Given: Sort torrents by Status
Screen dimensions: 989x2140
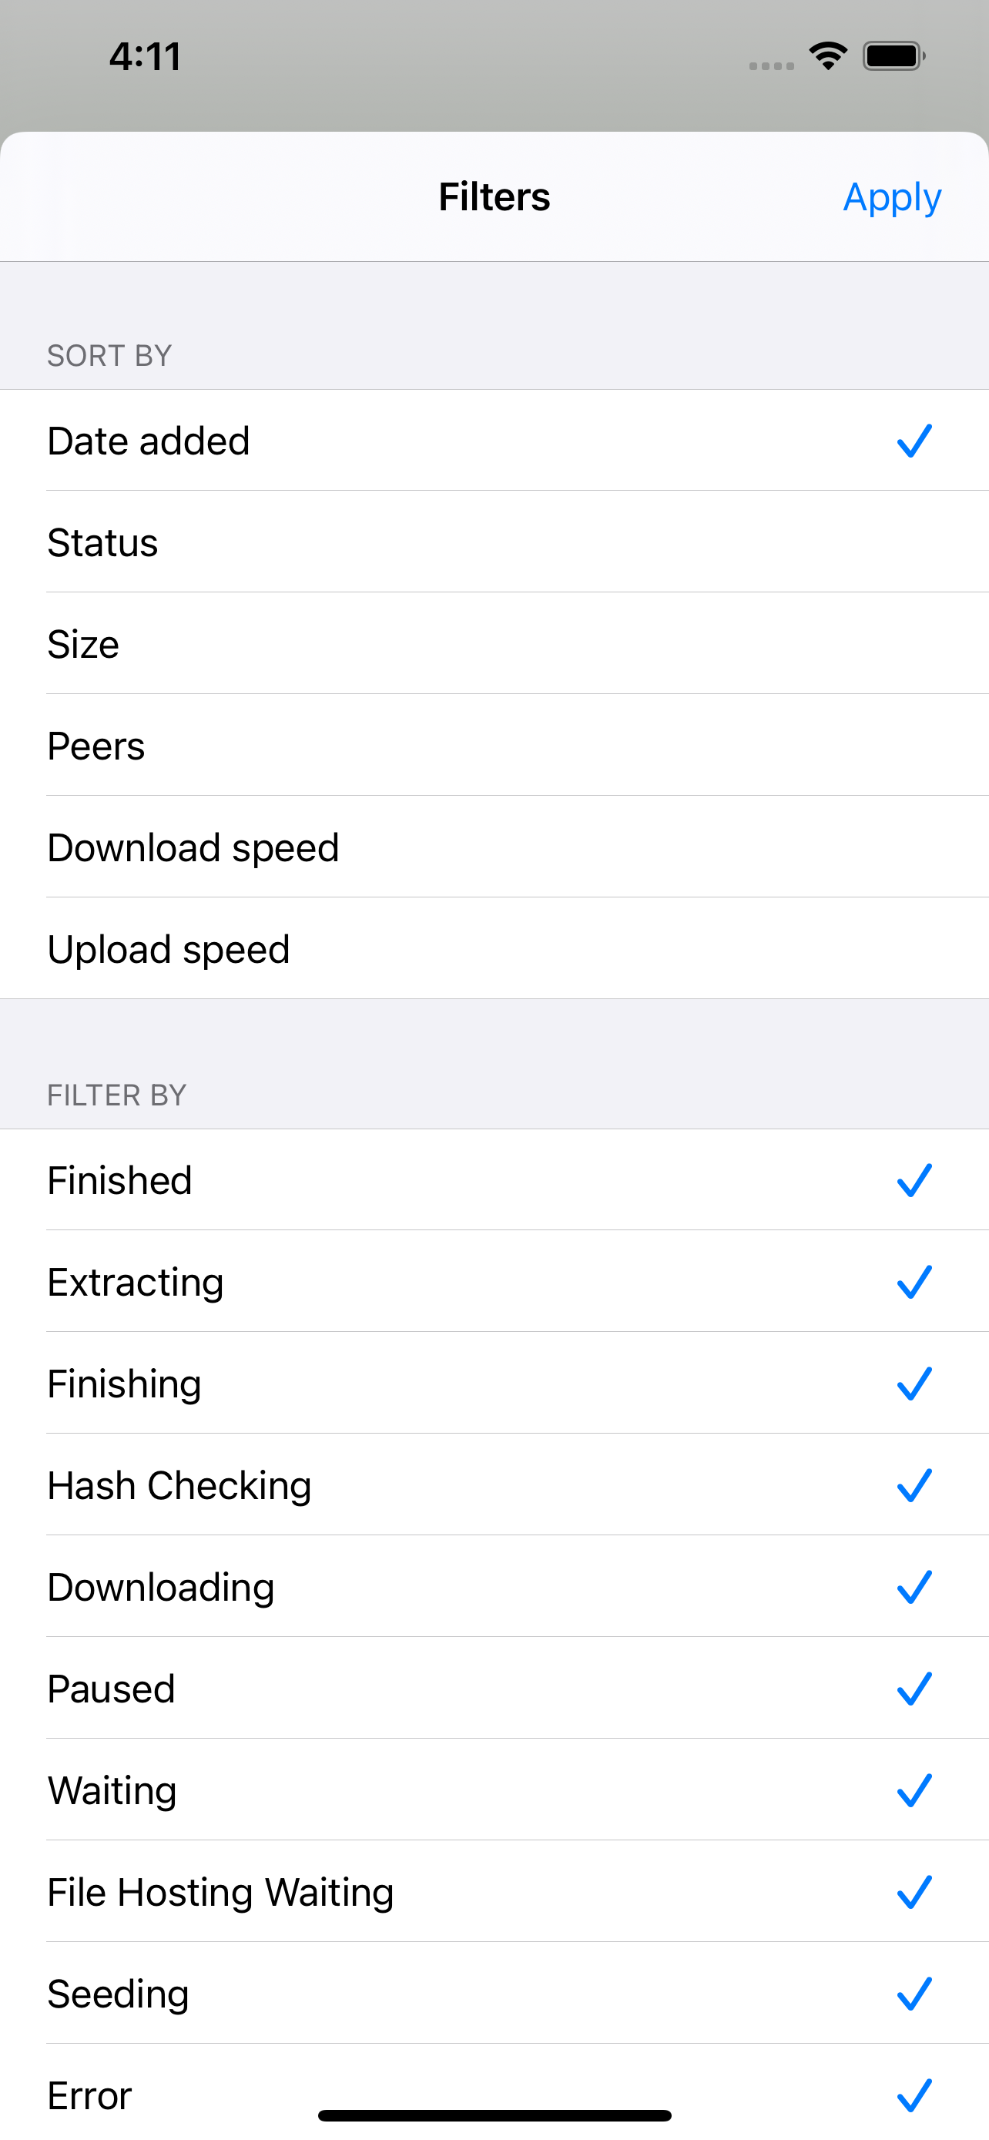Looking at the screenshot, I should [x=494, y=542].
